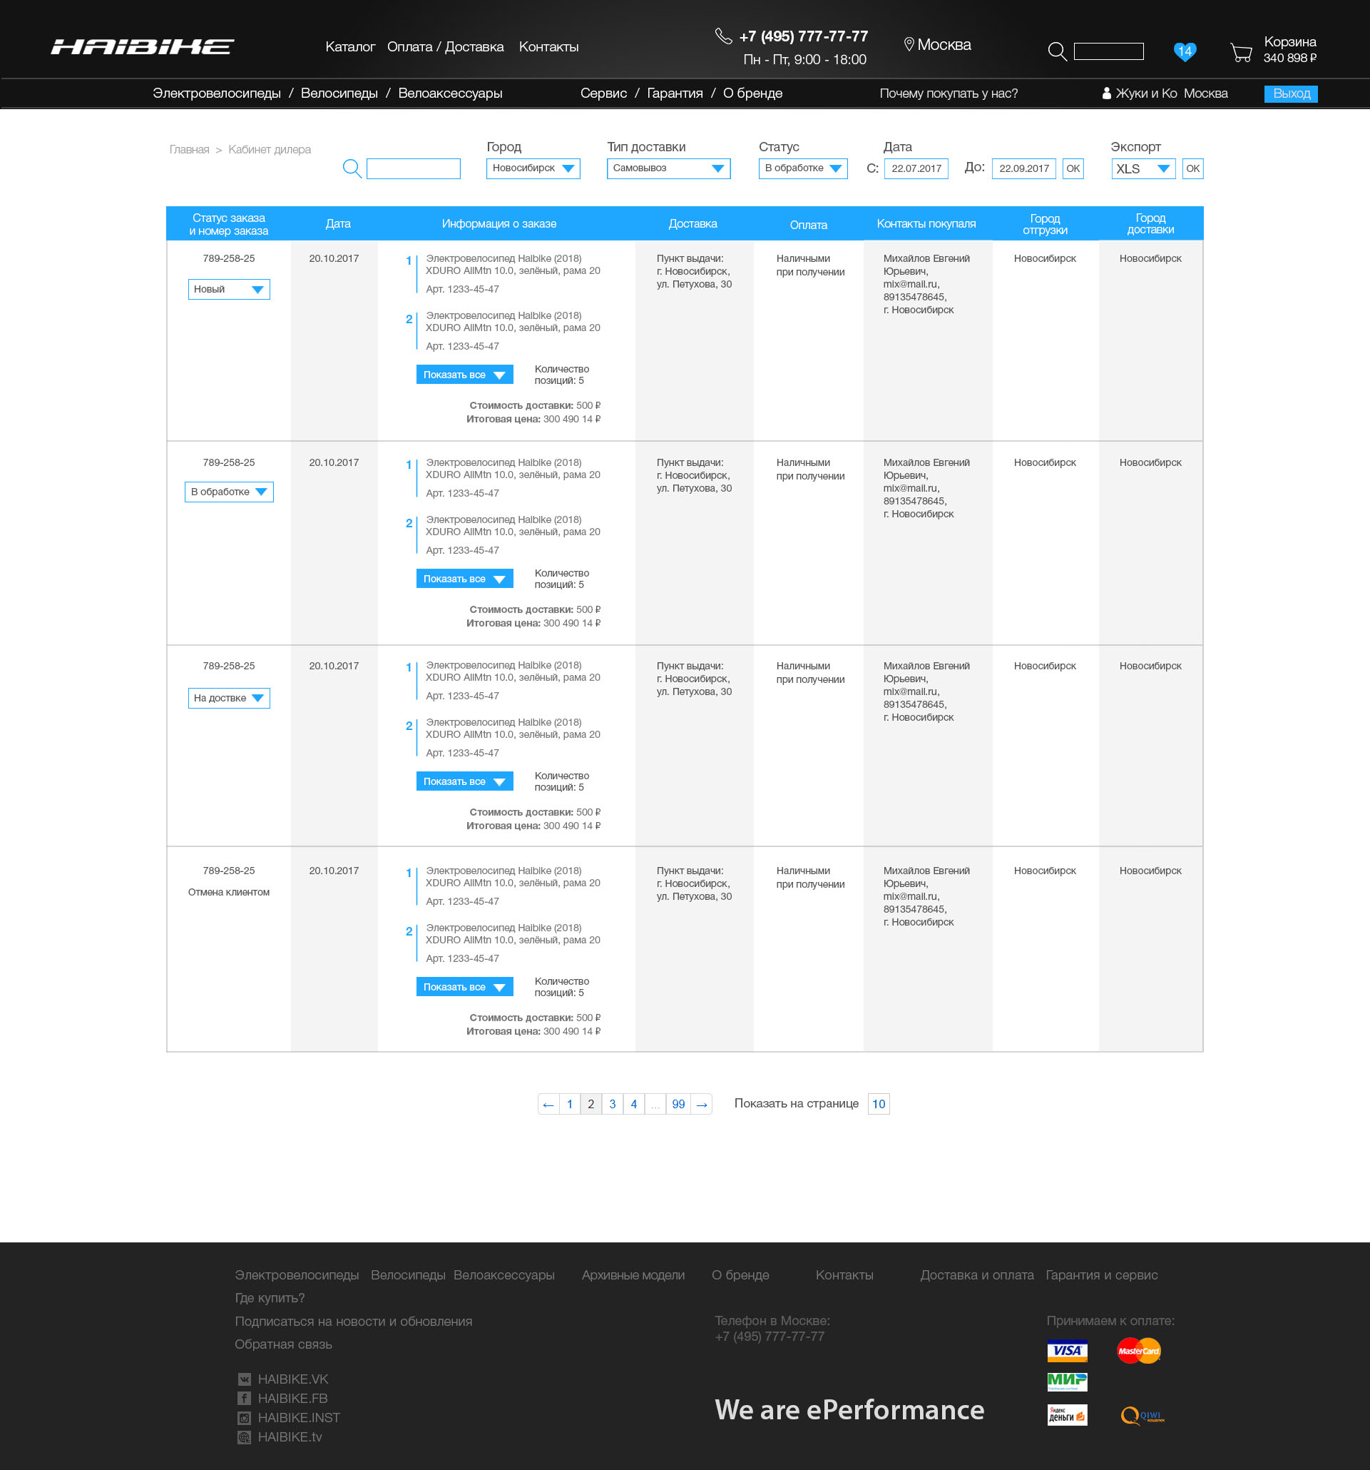Go to previous page with left arrow
Image resolution: width=1370 pixels, height=1470 pixels.
click(548, 1104)
